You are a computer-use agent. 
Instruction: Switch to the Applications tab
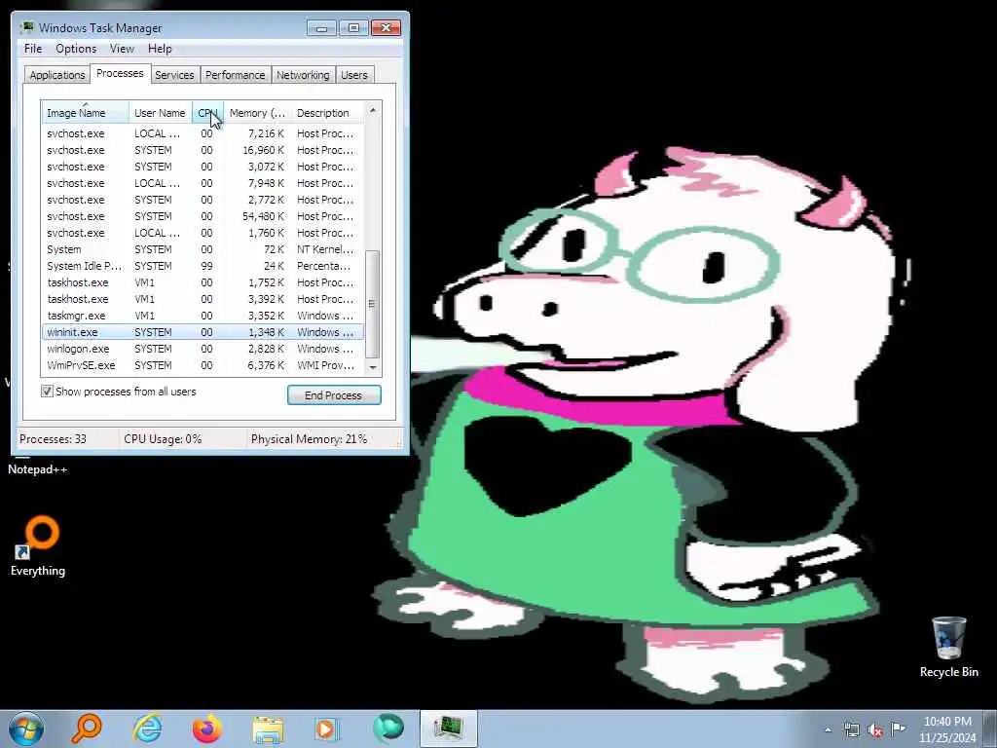coord(57,75)
